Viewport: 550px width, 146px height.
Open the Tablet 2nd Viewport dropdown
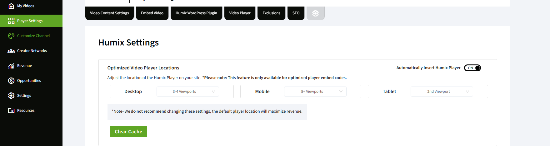coord(442,92)
